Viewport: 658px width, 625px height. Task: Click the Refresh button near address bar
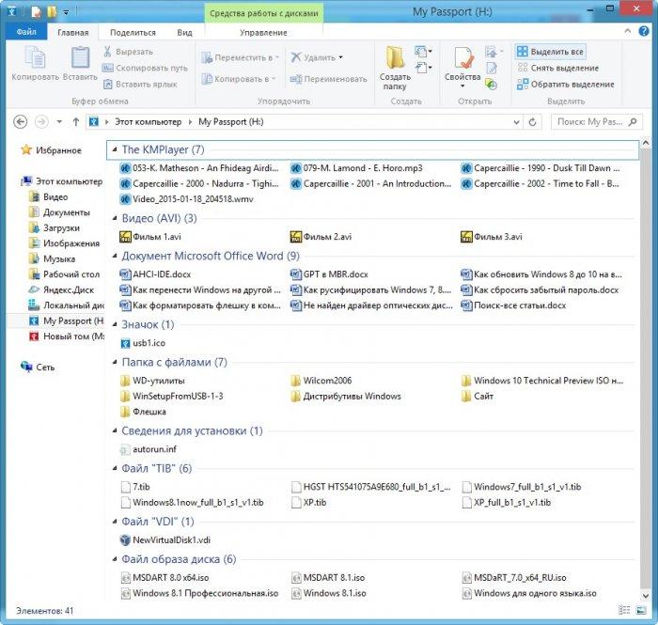pyautogui.click(x=532, y=121)
